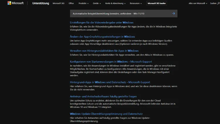
Task: Click the description starting "Um keine App-Empfehlungen mehr anzuzeigen"
Action: (x=121, y=42)
